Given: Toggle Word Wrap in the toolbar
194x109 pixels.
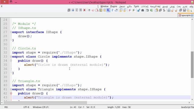Looking at the screenshot, I should [x=116, y=10].
